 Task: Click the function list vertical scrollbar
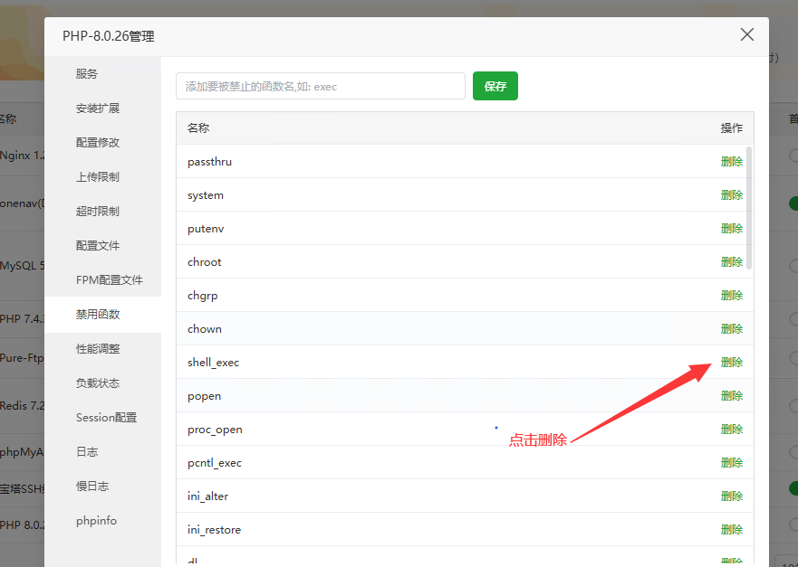749,208
